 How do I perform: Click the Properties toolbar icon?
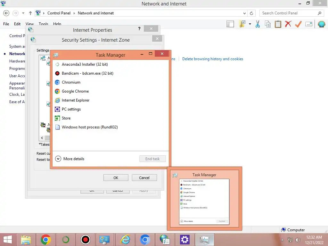point(309,24)
